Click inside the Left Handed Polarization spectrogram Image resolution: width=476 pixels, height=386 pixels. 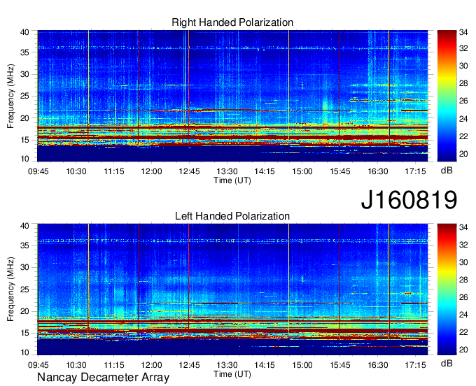click(x=232, y=289)
